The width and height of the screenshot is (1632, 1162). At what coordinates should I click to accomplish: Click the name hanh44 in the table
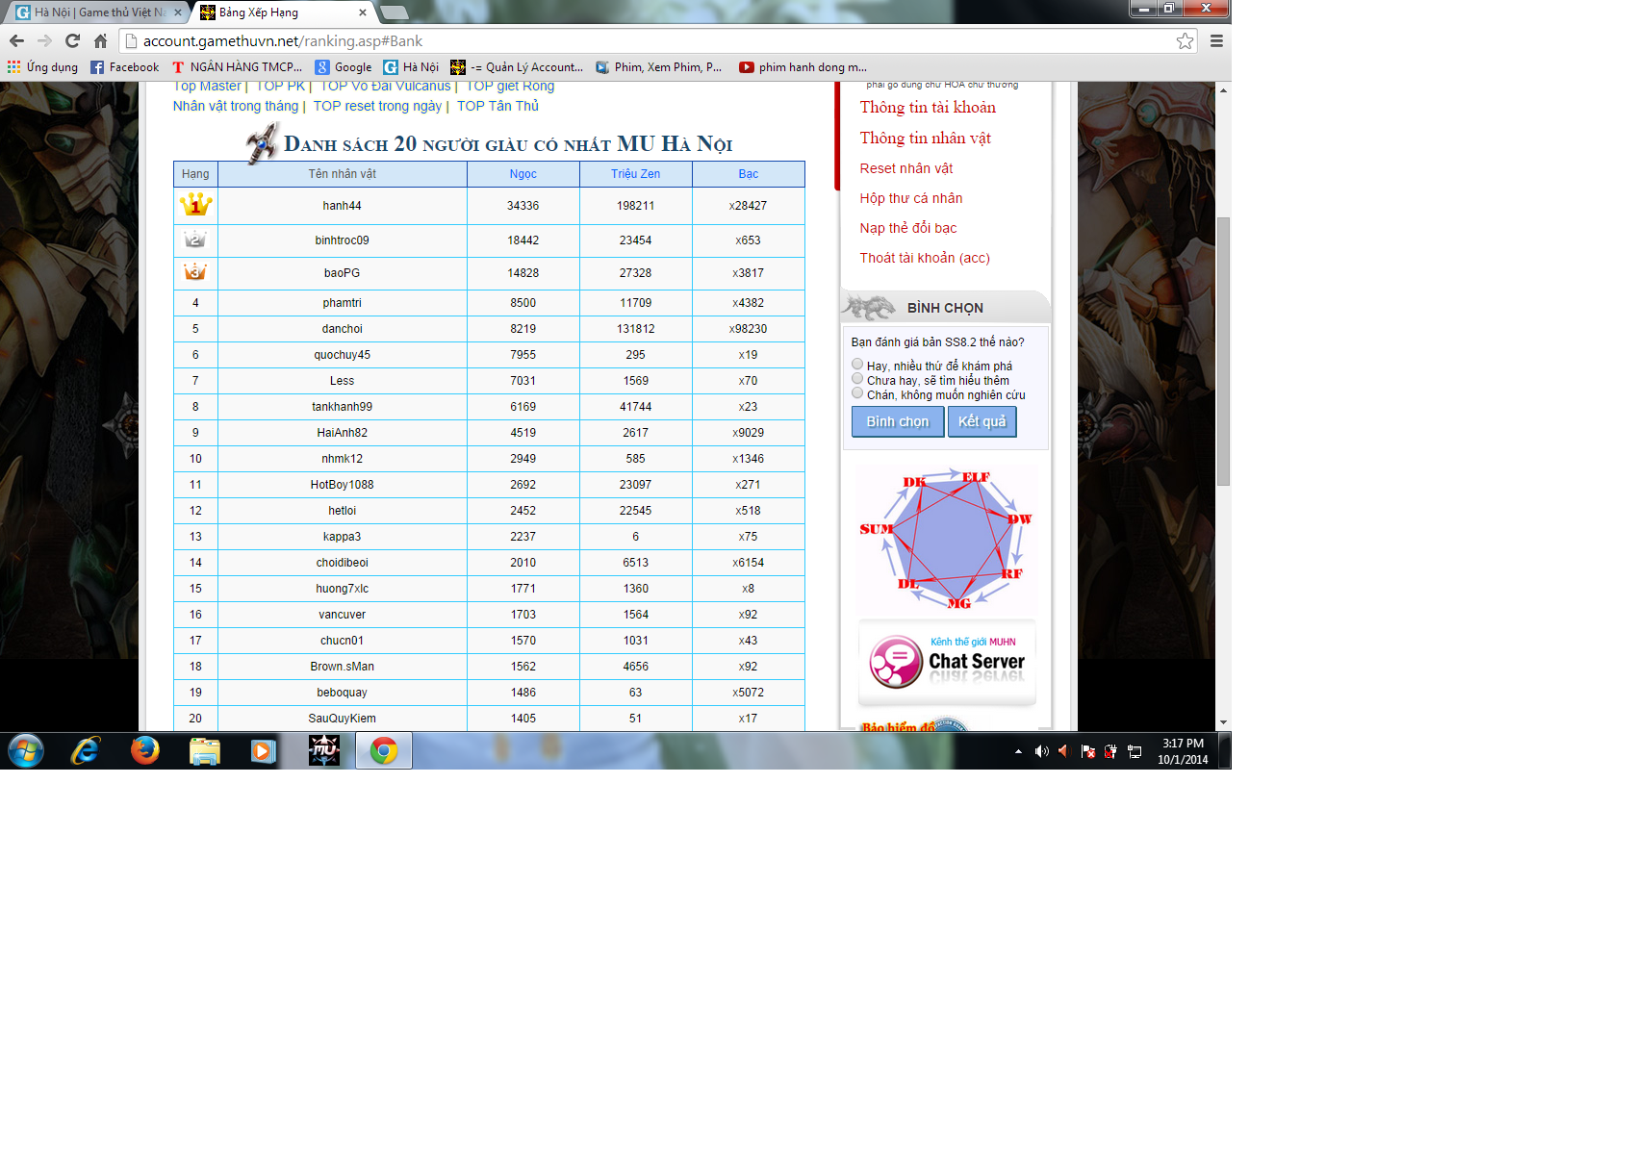[x=343, y=206]
